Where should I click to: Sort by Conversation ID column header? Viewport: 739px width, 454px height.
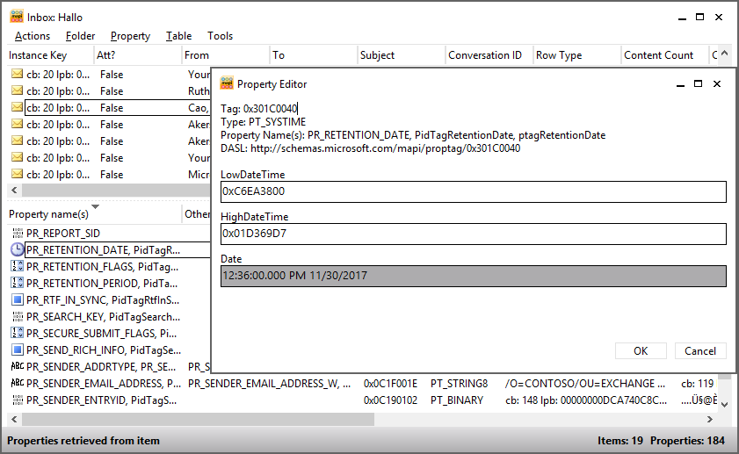tap(489, 55)
